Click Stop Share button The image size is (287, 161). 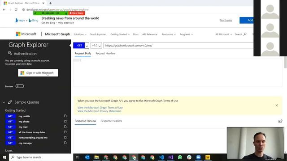pyautogui.click(x=77, y=13)
